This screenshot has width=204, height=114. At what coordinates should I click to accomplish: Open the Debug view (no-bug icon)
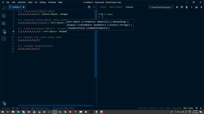click(4, 16)
